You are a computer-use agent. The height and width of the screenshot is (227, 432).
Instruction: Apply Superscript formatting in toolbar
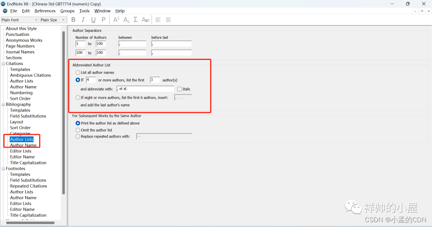[116, 20]
